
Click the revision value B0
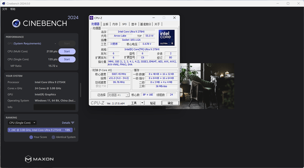tap(171, 57)
